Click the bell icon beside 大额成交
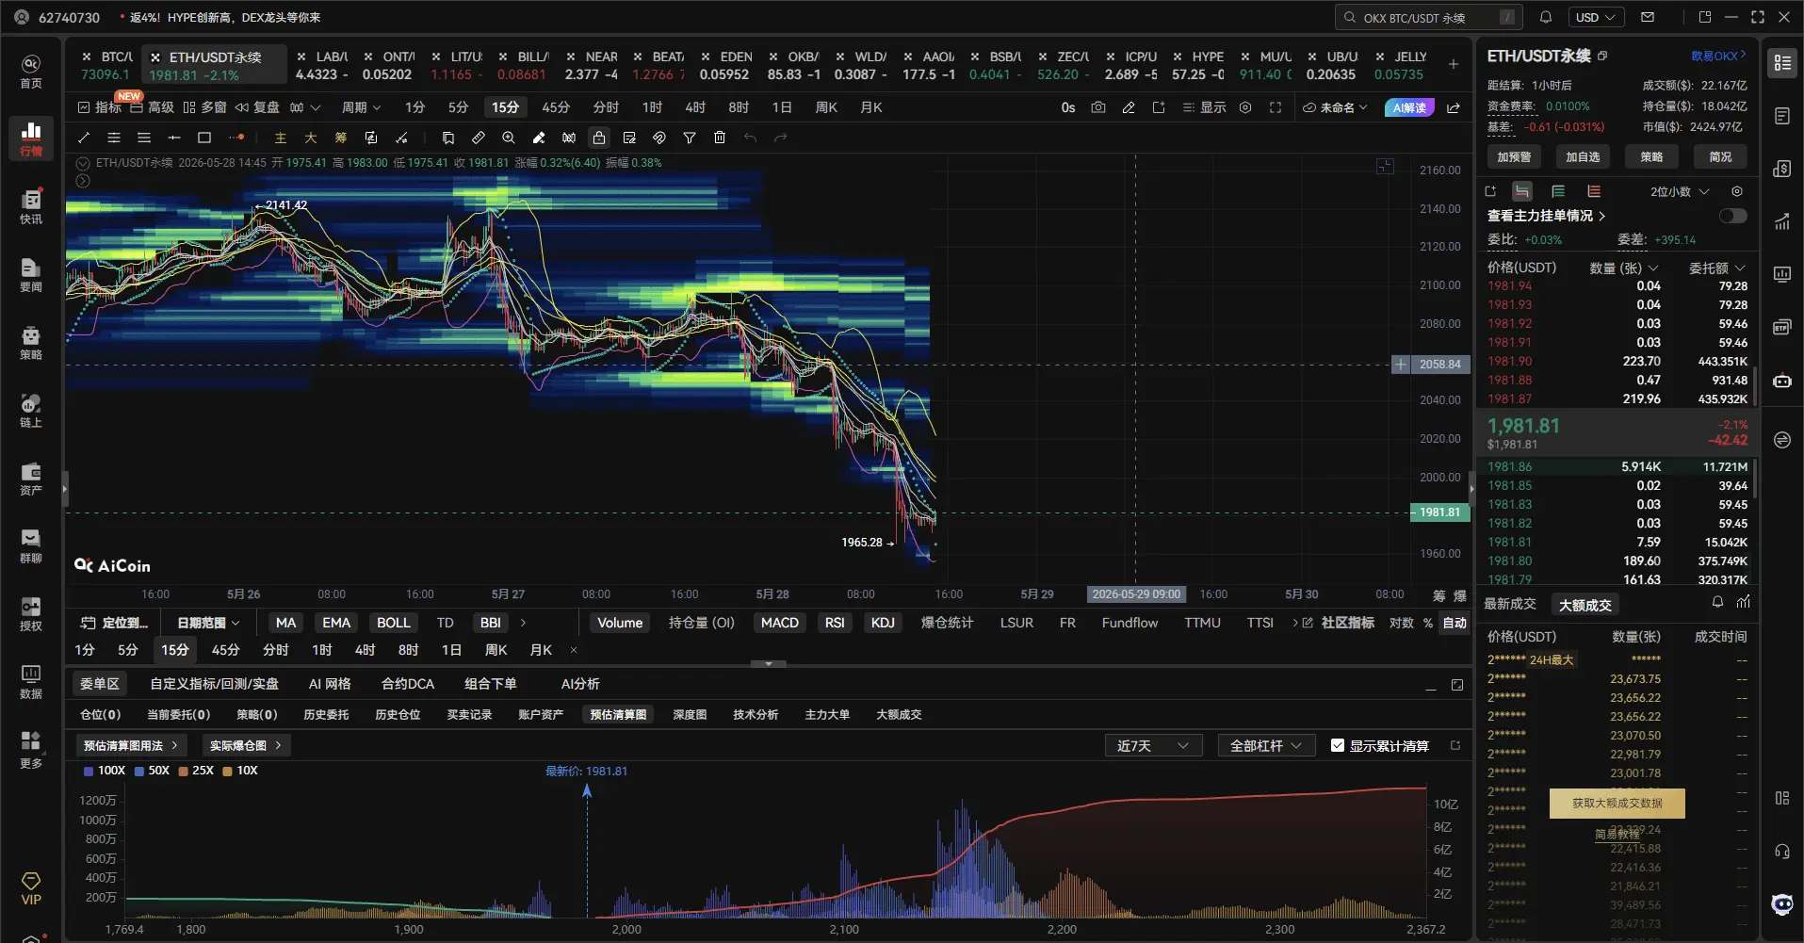The image size is (1804, 943). (x=1717, y=602)
